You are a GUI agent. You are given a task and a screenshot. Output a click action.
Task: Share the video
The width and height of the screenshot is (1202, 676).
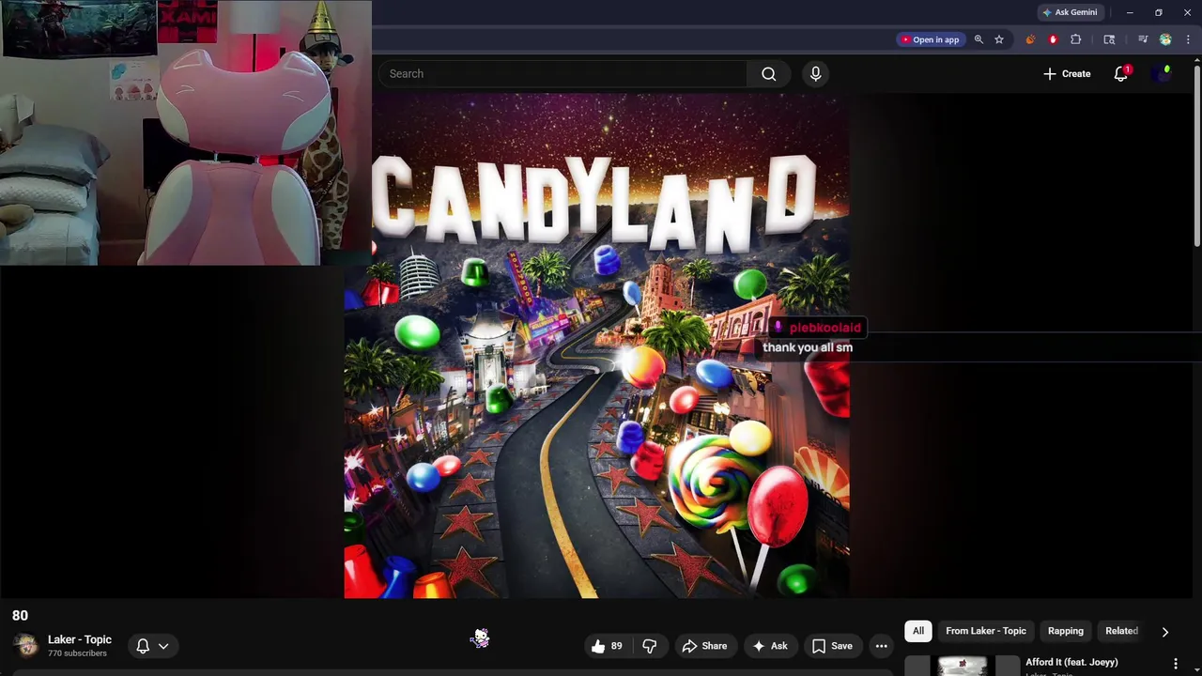coord(704,646)
